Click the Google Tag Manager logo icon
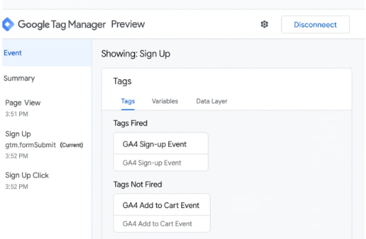Viewport: 366px width, 239px height. [x=8, y=24]
